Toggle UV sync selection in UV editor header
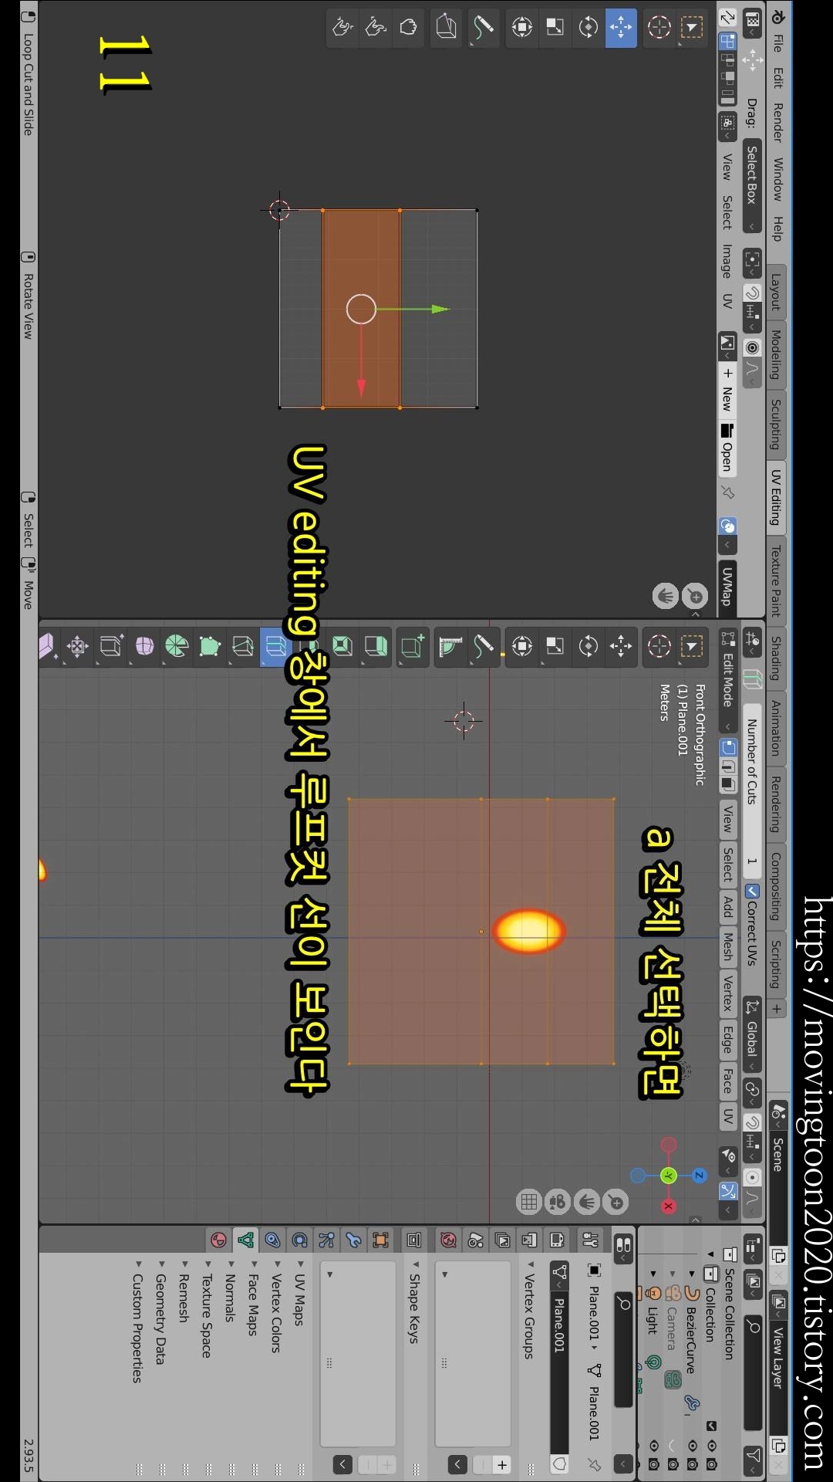Viewport: 833px width, 1482px height. coord(727,18)
